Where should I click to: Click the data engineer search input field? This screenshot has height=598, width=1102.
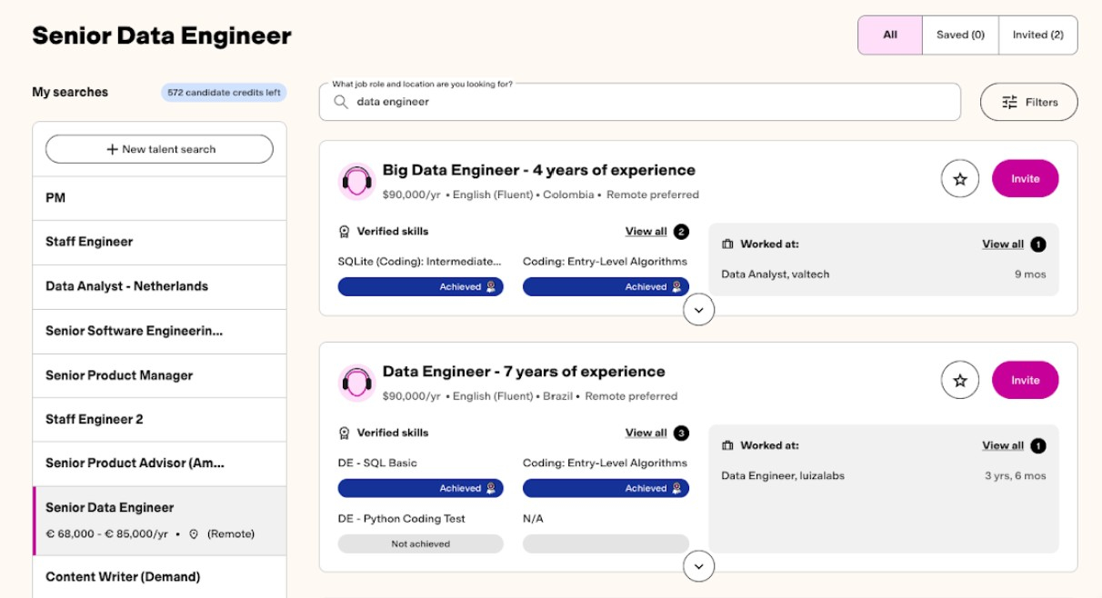[546, 102]
